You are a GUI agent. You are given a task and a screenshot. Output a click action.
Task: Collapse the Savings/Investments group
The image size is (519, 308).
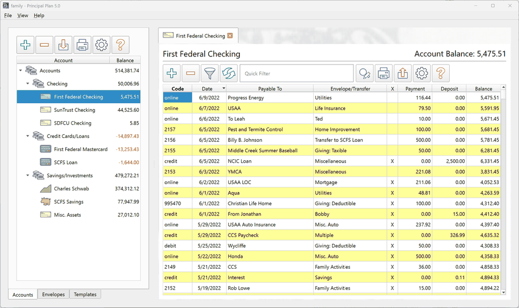point(28,175)
